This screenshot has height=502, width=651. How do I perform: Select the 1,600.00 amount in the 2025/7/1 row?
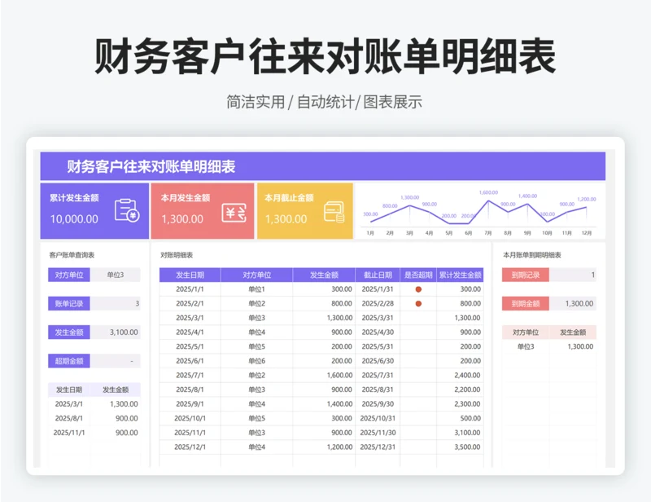pyautogui.click(x=324, y=375)
